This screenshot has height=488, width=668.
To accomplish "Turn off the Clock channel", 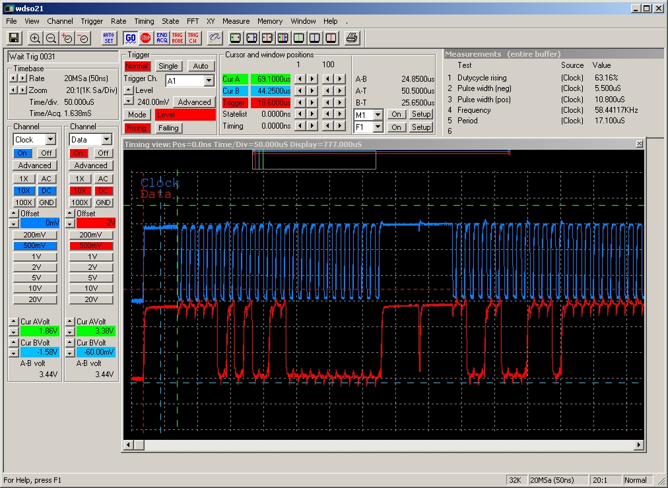I will 46,153.
